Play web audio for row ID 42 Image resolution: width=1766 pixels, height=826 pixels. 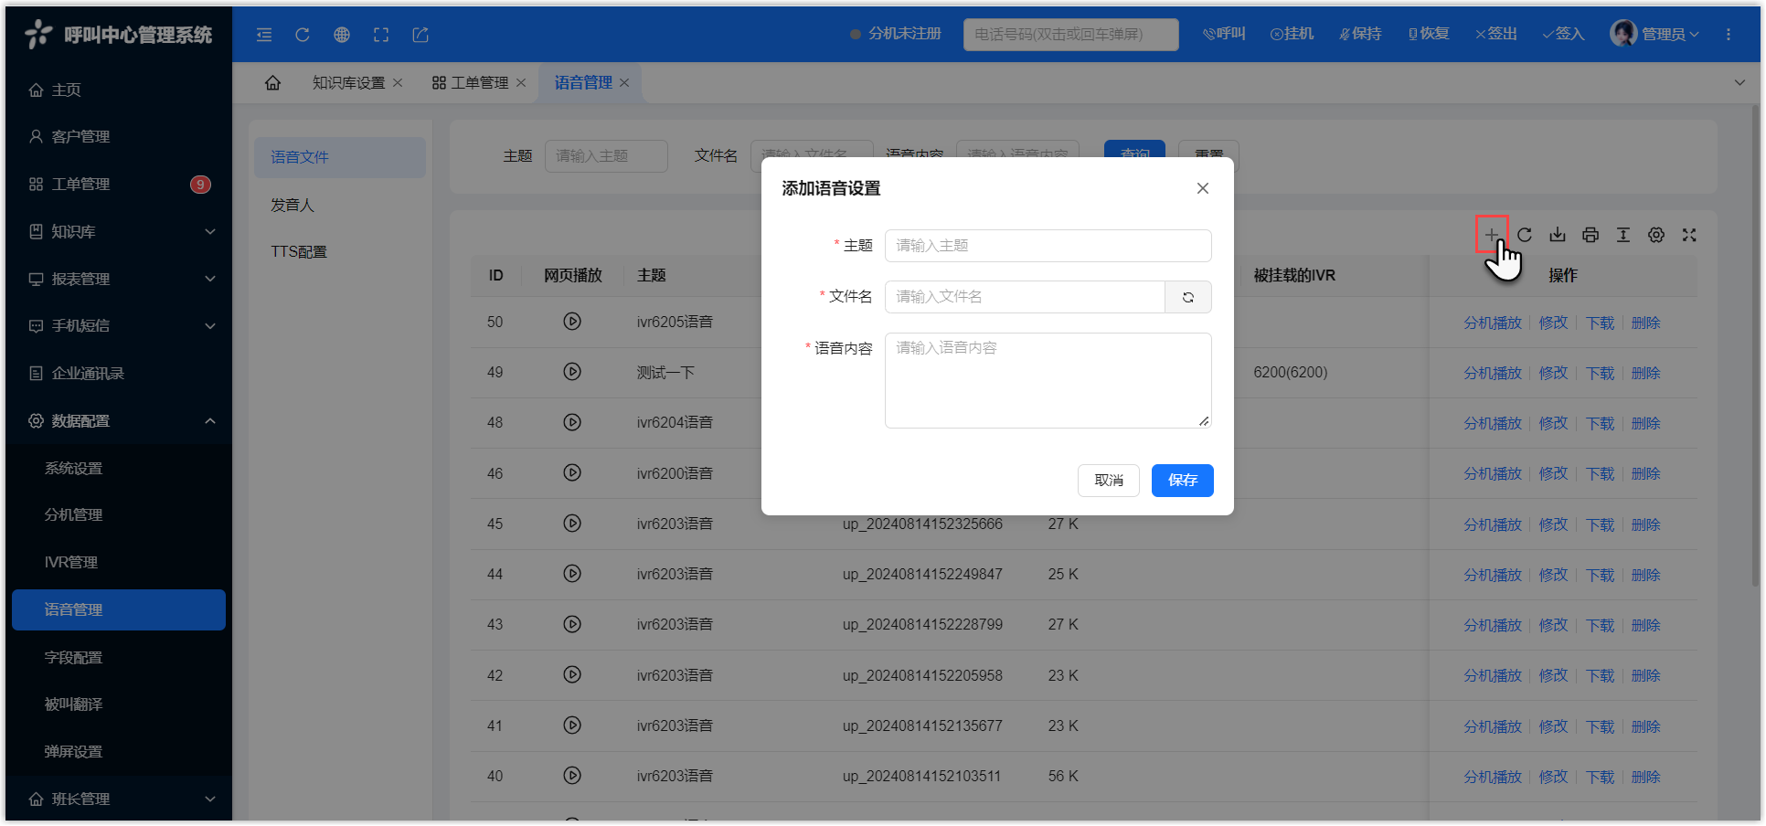click(572, 675)
